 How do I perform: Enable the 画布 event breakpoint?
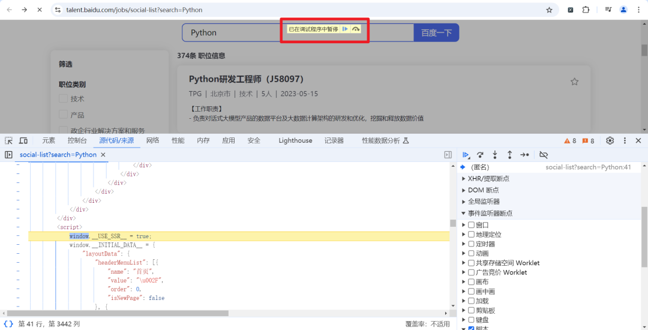click(471, 282)
